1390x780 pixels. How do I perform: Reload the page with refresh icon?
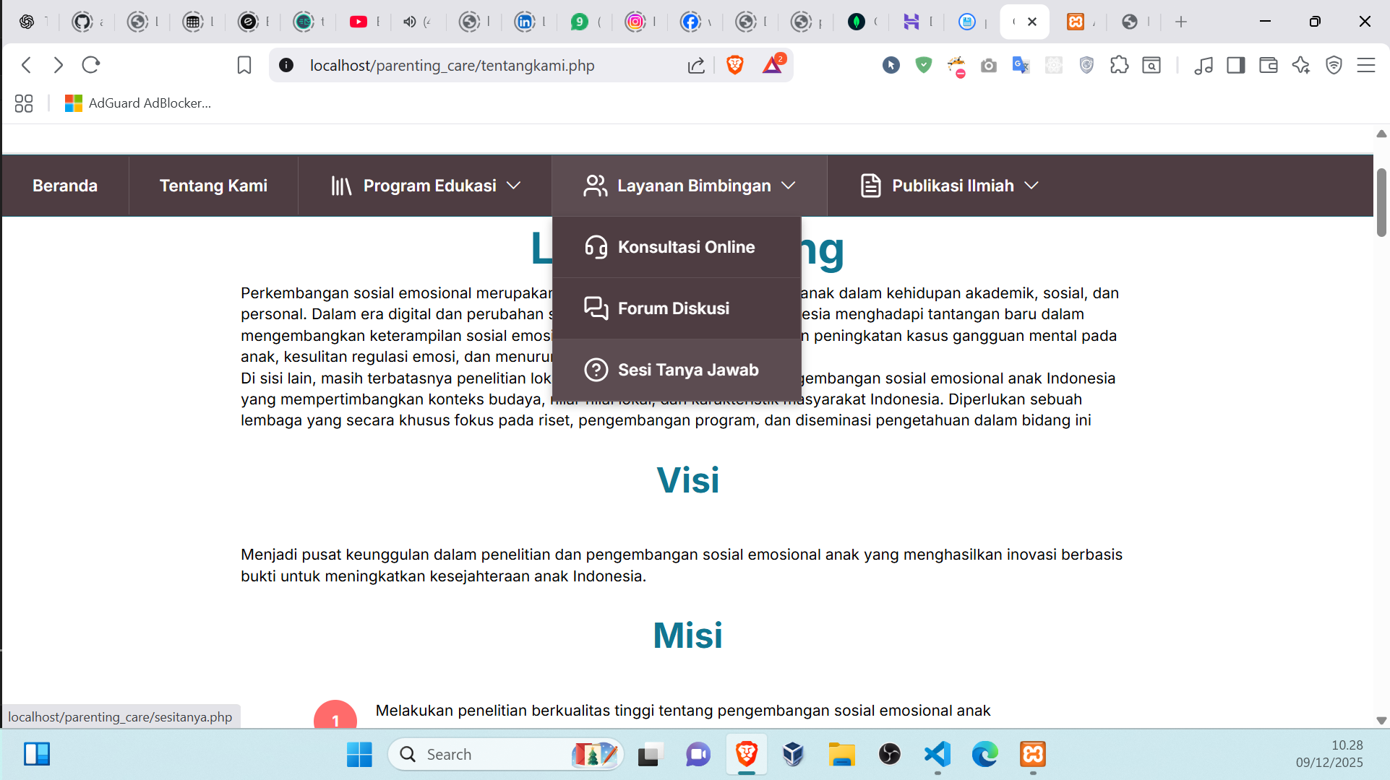click(91, 65)
